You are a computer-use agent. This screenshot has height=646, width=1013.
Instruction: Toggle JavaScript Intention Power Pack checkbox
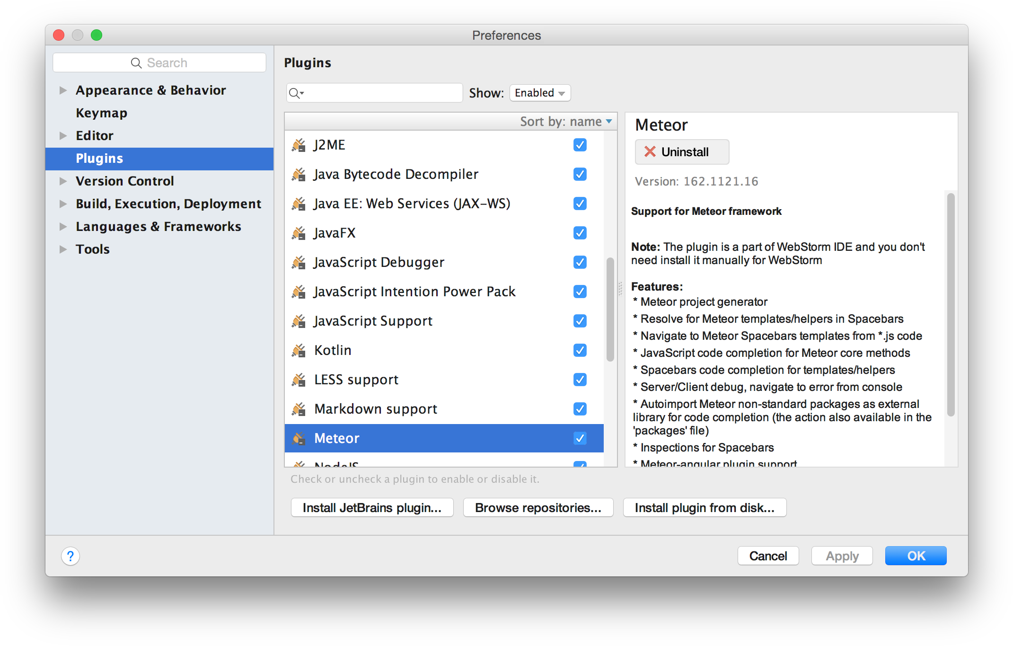tap(580, 292)
